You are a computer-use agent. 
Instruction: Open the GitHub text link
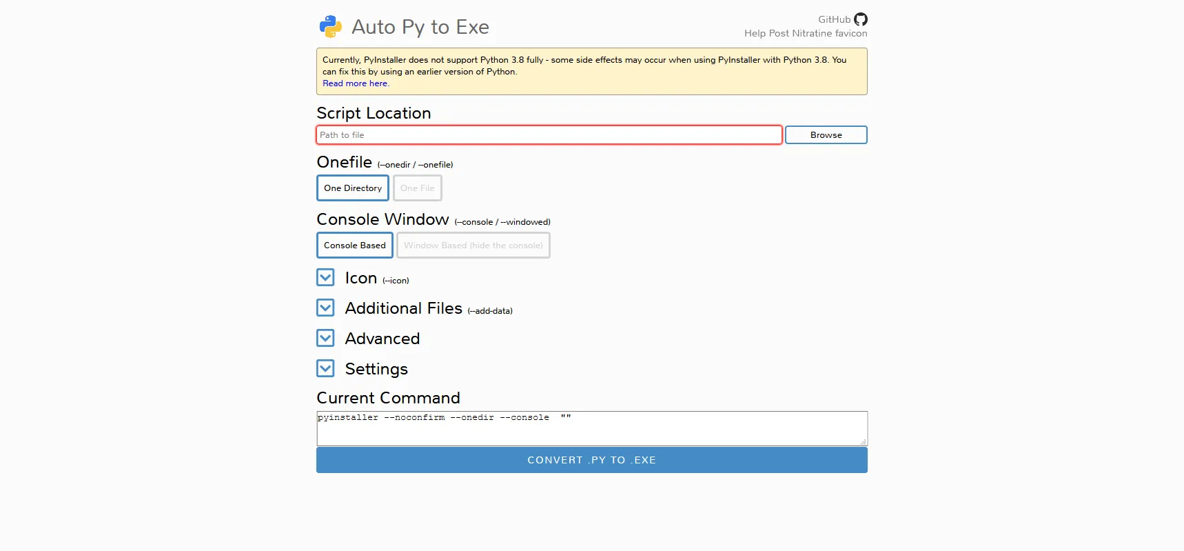tap(834, 19)
